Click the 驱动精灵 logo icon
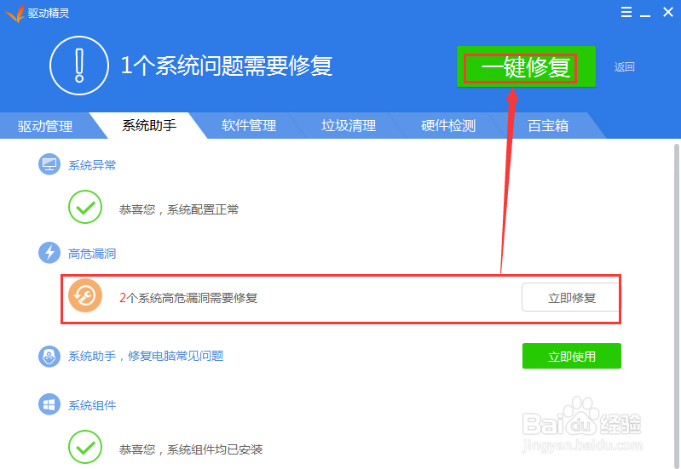Viewport: 681px width, 469px height. (14, 13)
